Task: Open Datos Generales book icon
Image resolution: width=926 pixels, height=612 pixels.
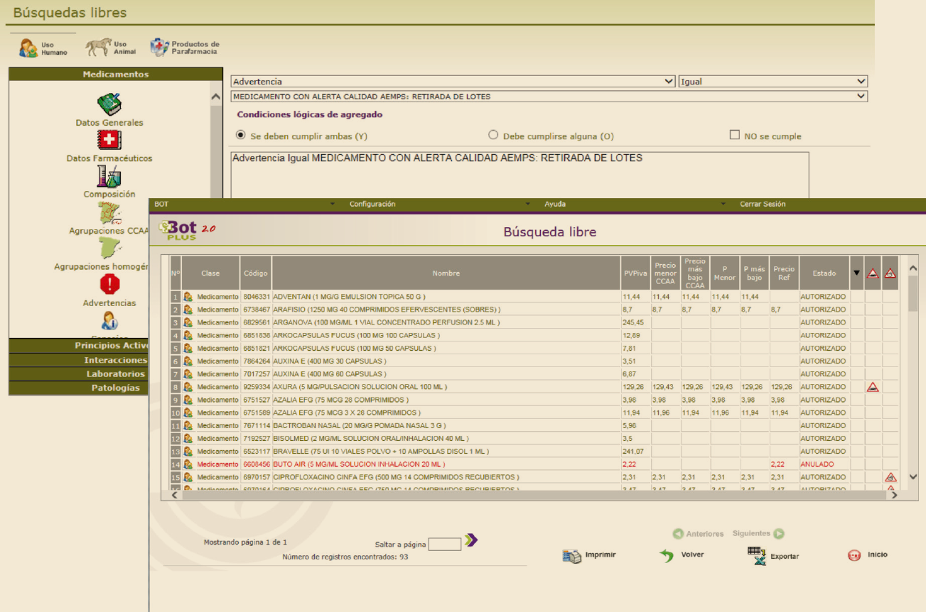Action: coord(109,104)
